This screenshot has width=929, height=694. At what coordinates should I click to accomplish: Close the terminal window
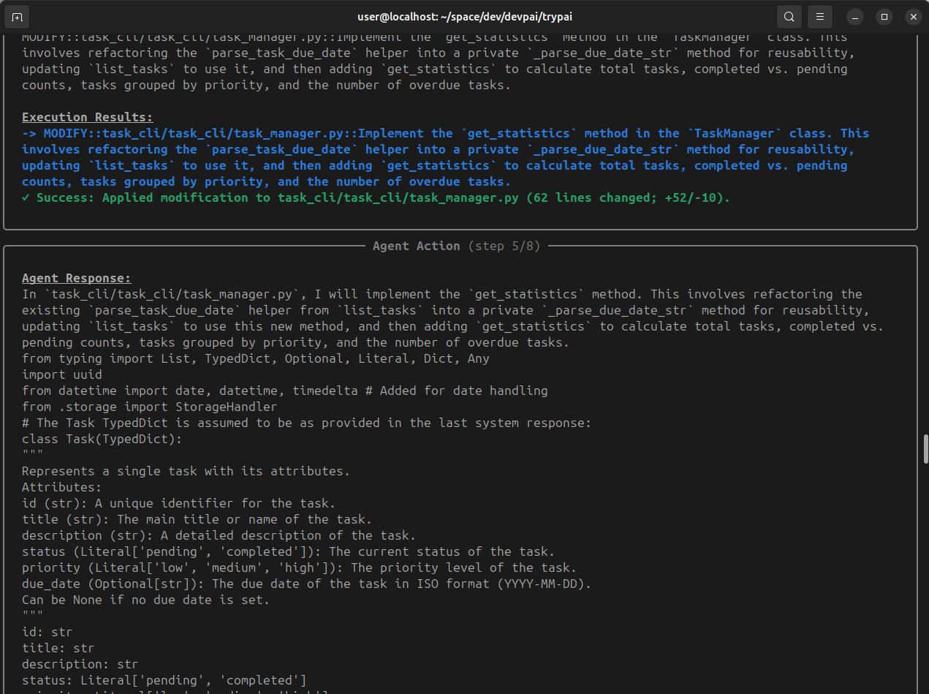click(913, 16)
